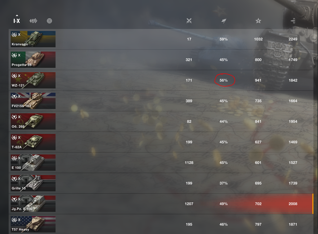Click the 1207 battles value for Jg.Pz. E 100

189,204
